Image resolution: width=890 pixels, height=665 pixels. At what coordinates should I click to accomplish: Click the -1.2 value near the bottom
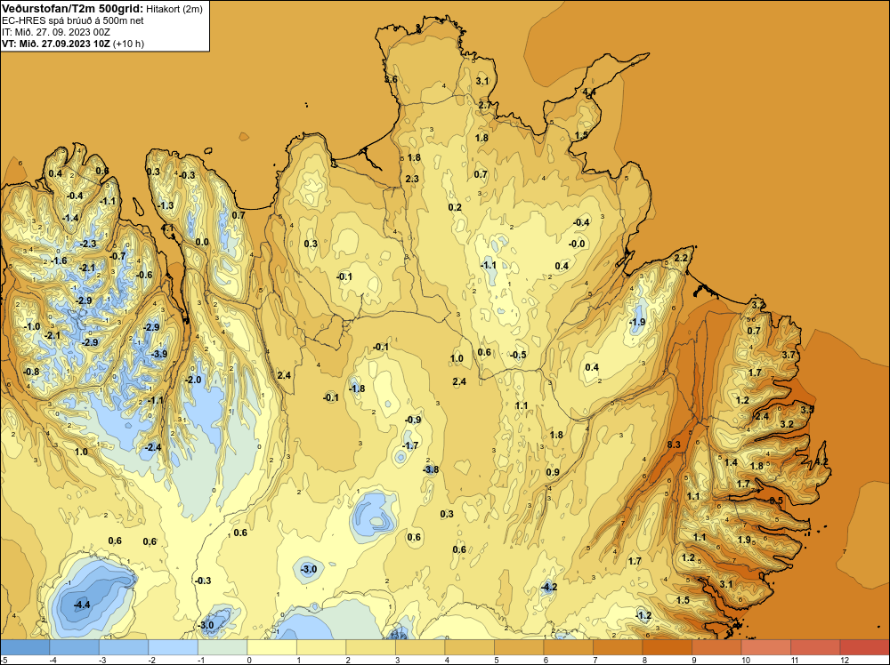pyautogui.click(x=643, y=615)
